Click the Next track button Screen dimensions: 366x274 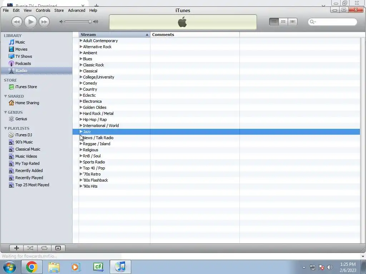coord(44,22)
